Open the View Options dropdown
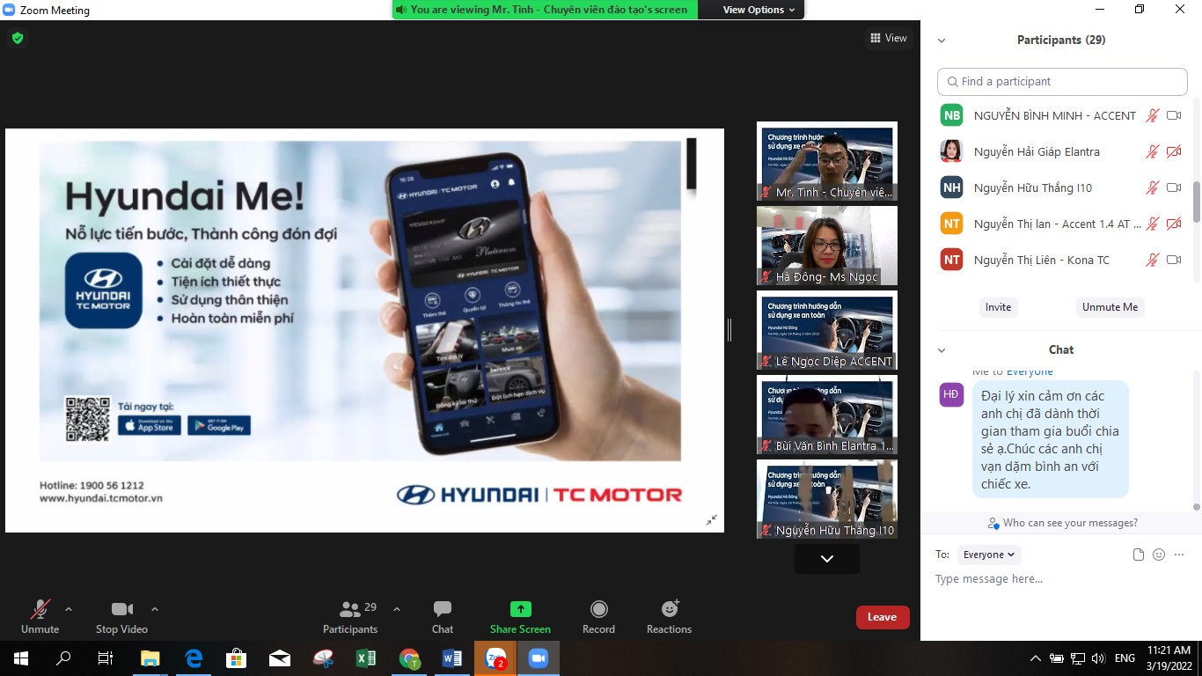This screenshot has width=1202, height=676. pyautogui.click(x=759, y=10)
